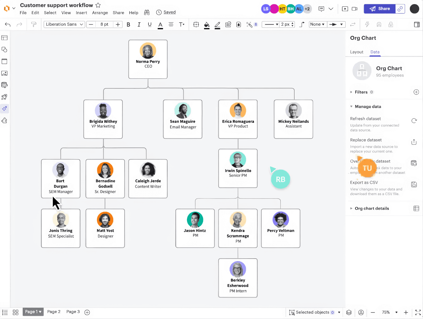This screenshot has height=319, width=423.
Task: Open the image panel in left sidebar
Action: coord(4,73)
